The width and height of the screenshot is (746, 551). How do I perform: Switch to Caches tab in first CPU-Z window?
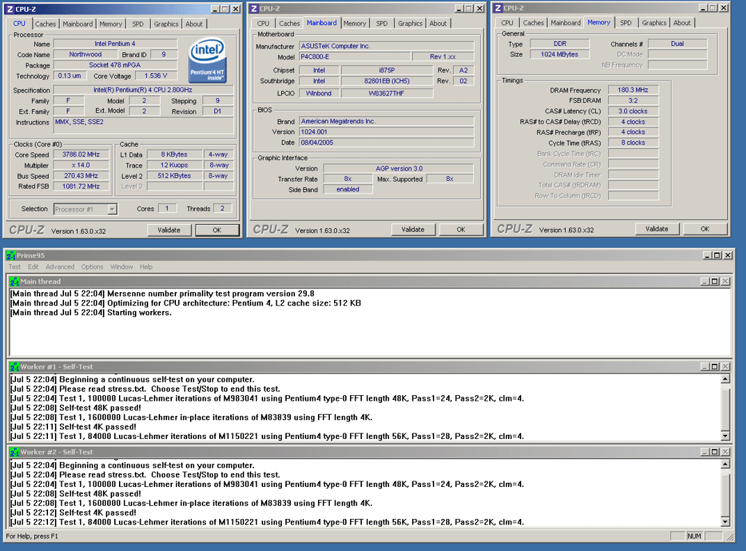pos(45,24)
